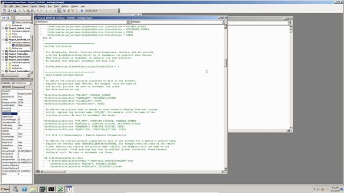Open the Object Browser toolbar icon

(x=73, y=11)
